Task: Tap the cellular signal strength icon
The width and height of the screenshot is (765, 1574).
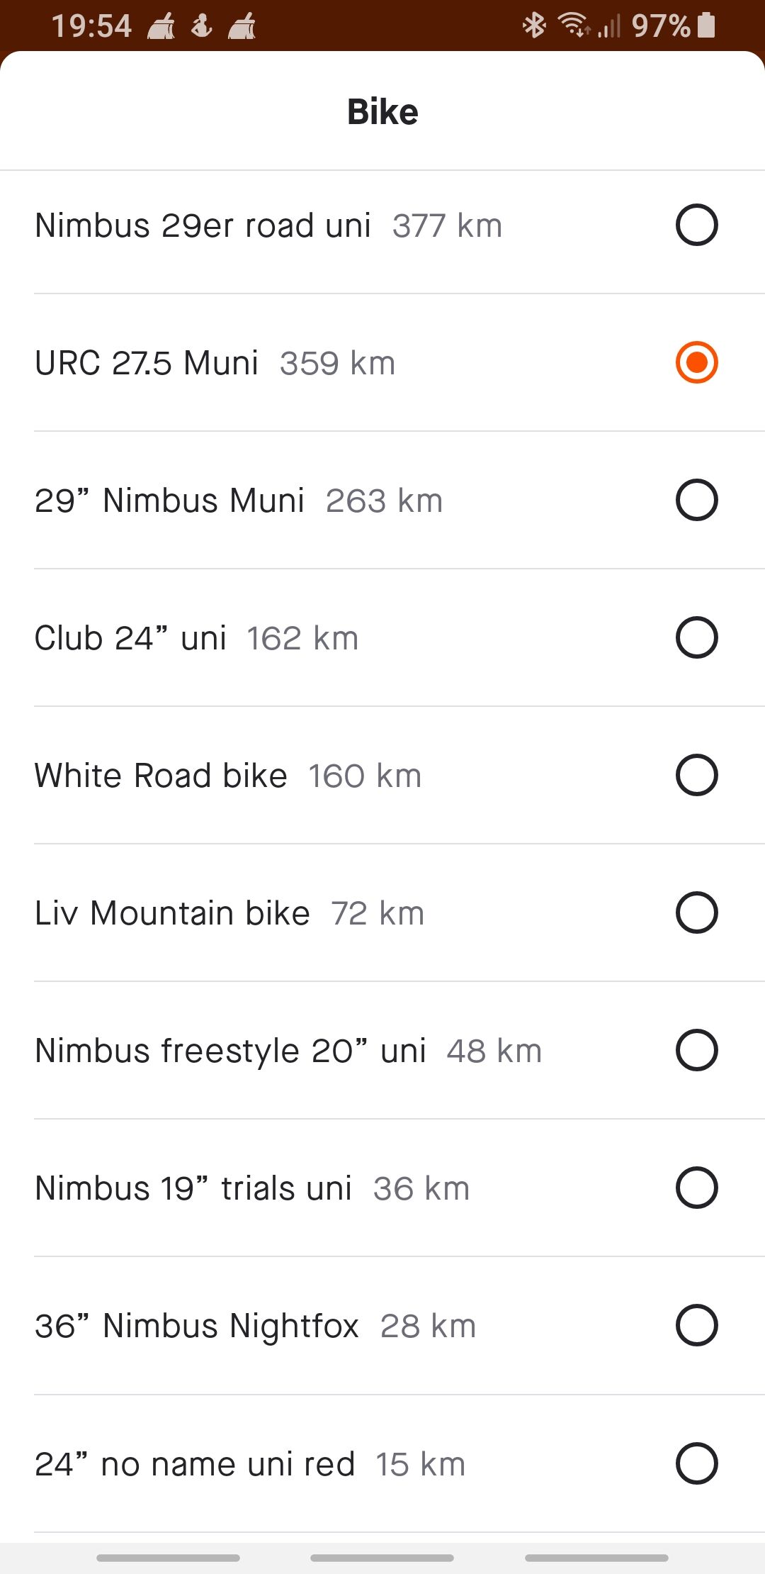Action: 609,27
